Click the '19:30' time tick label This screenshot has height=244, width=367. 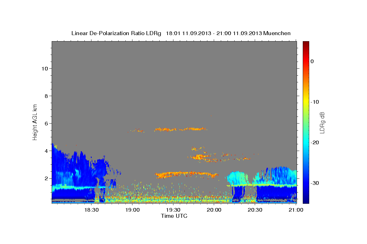(x=173, y=210)
